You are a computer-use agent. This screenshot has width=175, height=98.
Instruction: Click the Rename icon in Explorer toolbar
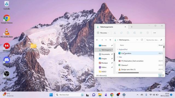click(x=135, y=33)
